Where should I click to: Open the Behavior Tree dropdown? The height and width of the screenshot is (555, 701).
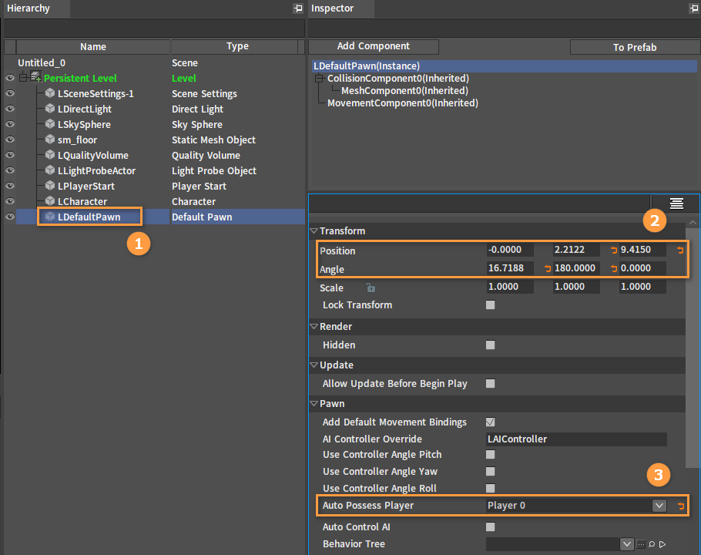coord(627,544)
